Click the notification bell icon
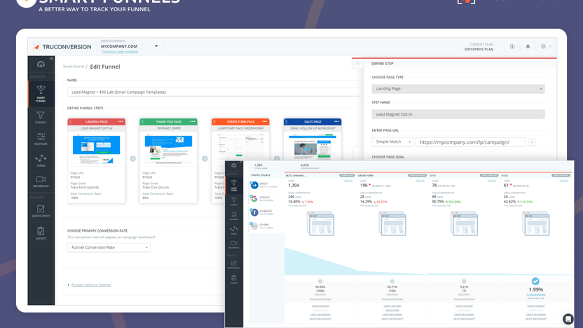Screen dimensions: 583x328 coord(528,47)
